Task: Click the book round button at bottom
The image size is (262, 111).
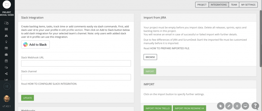Action: pos(221,106)
